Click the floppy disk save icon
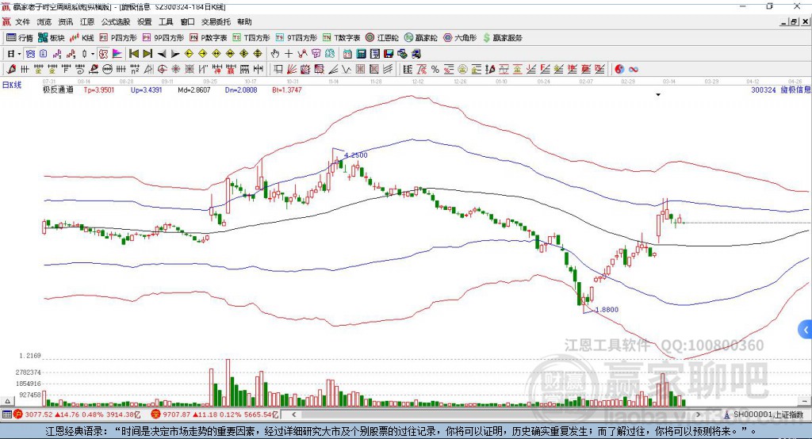 click(x=389, y=54)
